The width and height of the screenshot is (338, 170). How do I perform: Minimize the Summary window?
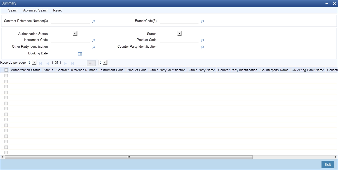(x=327, y=3)
